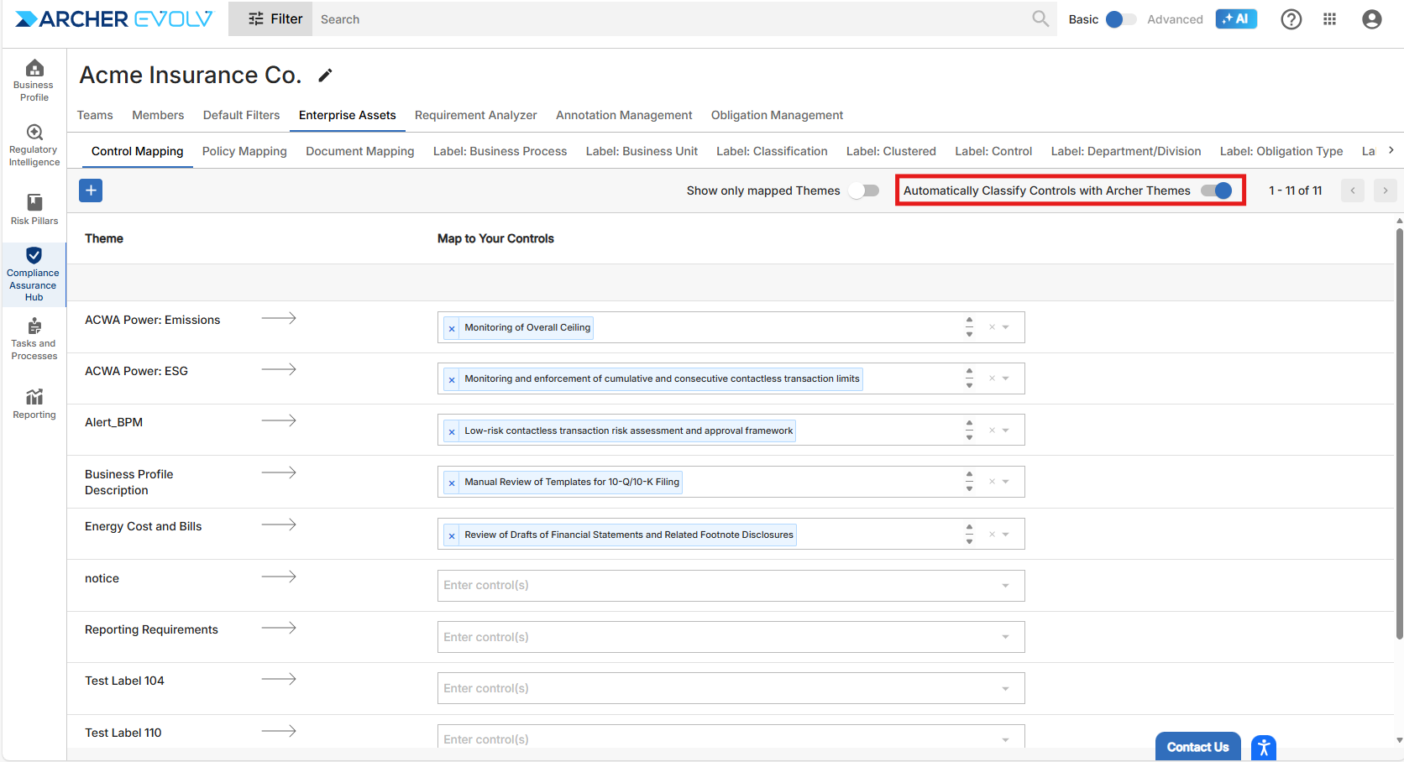Open Business Profile in sidebar
Image resolution: width=1404 pixels, height=762 pixels.
tap(34, 81)
